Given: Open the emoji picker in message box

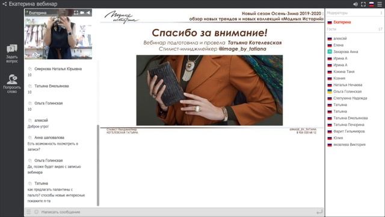Looking at the screenshot, I should pos(36,212).
